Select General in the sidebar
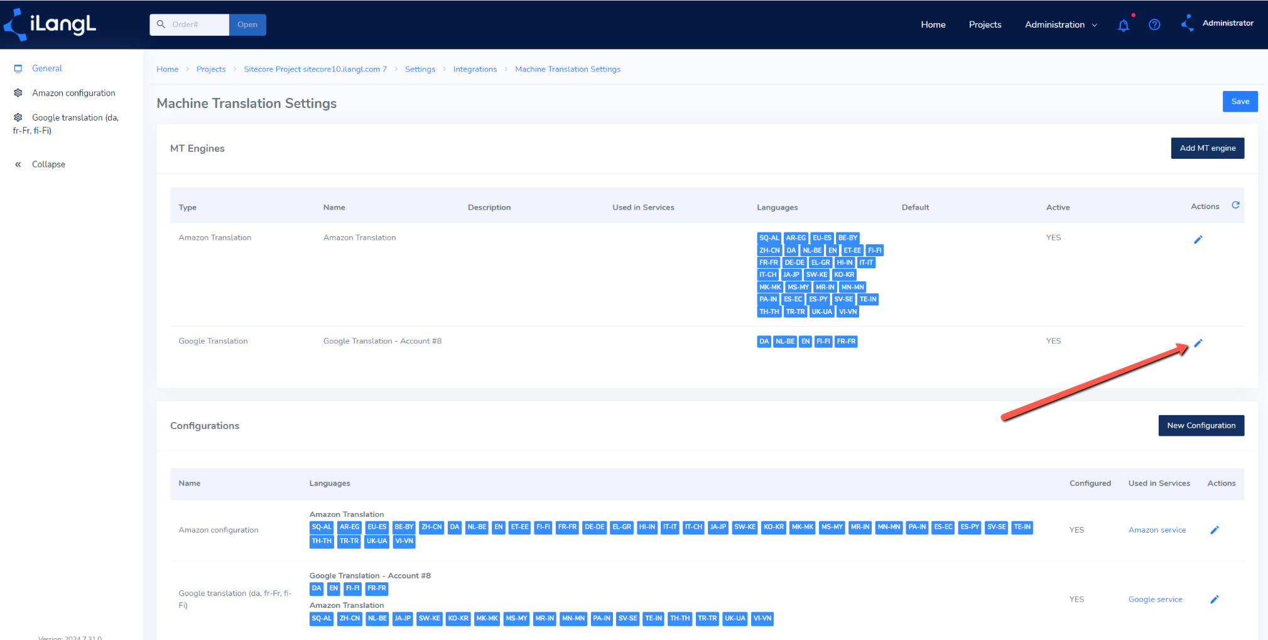Viewport: 1268px width, 640px height. coord(47,68)
